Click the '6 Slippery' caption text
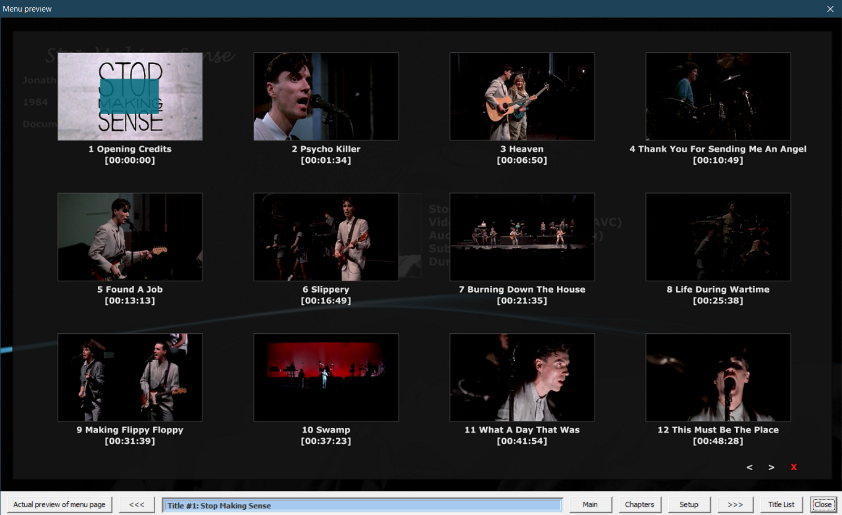842x515 pixels. 326,290
